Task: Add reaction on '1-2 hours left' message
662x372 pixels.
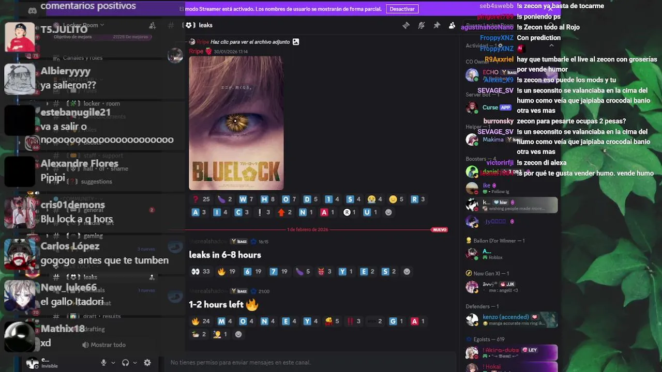Action: 238,334
